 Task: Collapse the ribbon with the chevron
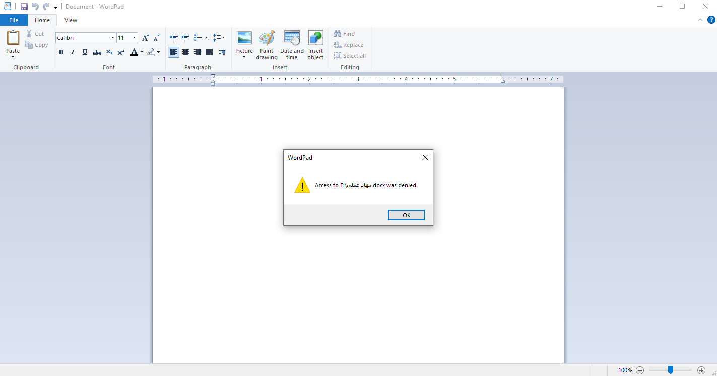point(700,20)
